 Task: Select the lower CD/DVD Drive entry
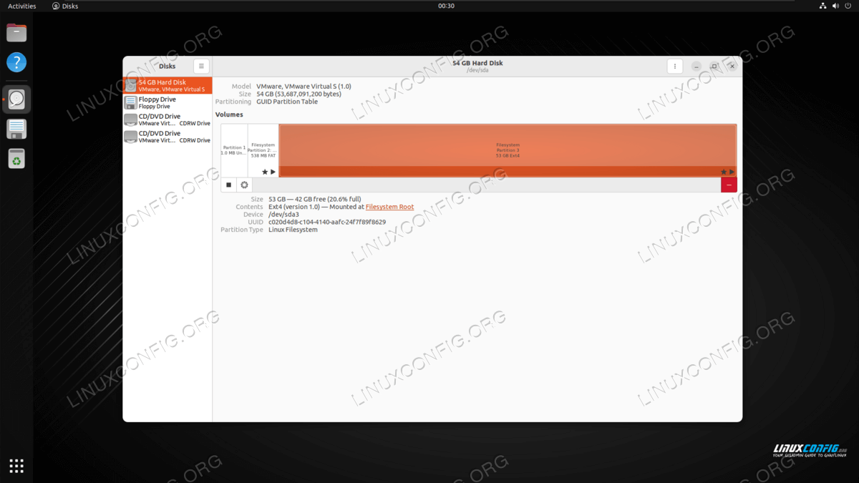tap(168, 137)
